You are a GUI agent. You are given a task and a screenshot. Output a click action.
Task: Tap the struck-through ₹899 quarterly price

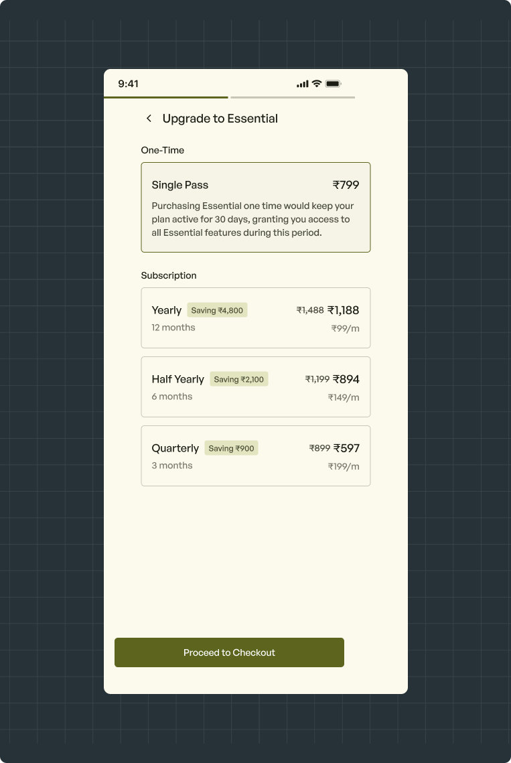point(319,448)
